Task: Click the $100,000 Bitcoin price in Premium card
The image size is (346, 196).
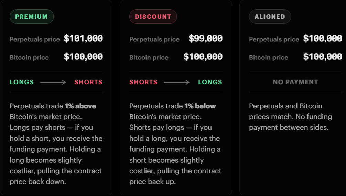Action: pos(84,57)
